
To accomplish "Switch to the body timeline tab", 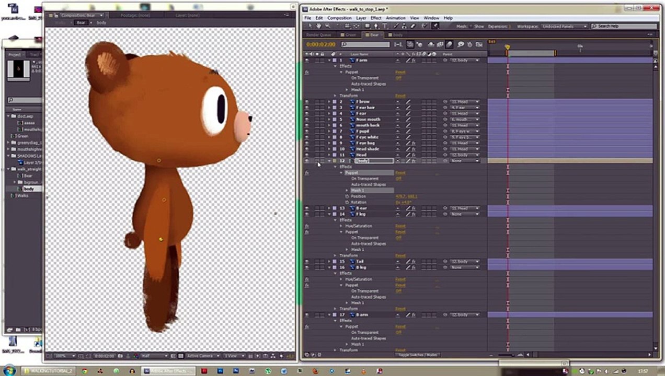I will (397, 35).
